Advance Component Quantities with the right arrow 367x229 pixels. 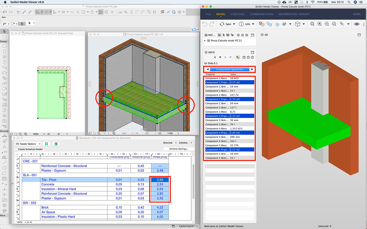tap(252, 69)
